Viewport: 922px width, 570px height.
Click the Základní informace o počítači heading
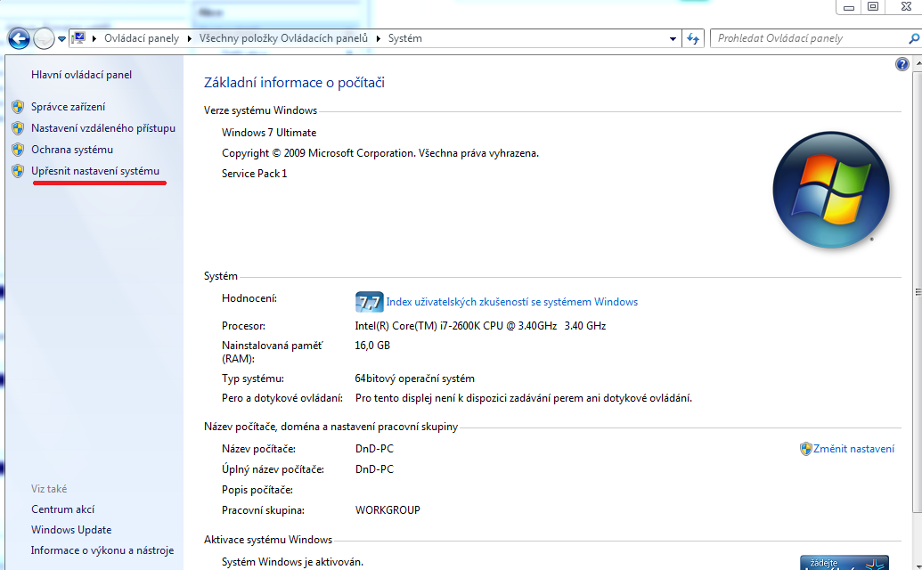(294, 83)
